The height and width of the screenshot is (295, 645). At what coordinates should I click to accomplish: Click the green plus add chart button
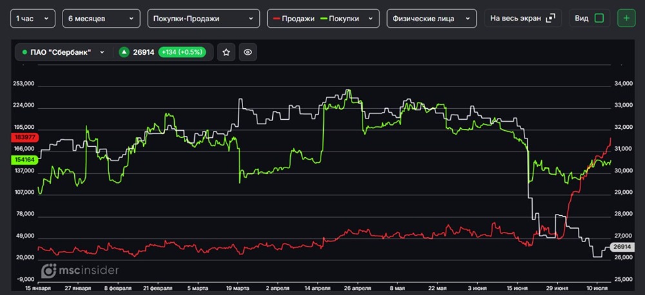tap(626, 18)
